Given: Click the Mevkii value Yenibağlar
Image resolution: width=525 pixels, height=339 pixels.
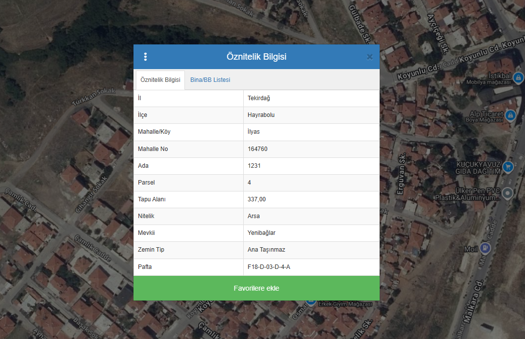Looking at the screenshot, I should pos(262,233).
